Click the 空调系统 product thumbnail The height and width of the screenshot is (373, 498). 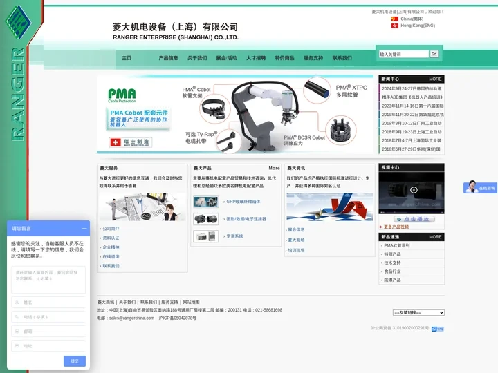pos(206,236)
